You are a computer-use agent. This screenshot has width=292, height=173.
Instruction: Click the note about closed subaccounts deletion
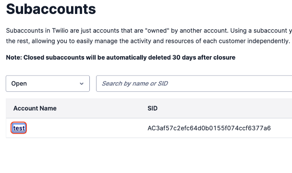[121, 57]
